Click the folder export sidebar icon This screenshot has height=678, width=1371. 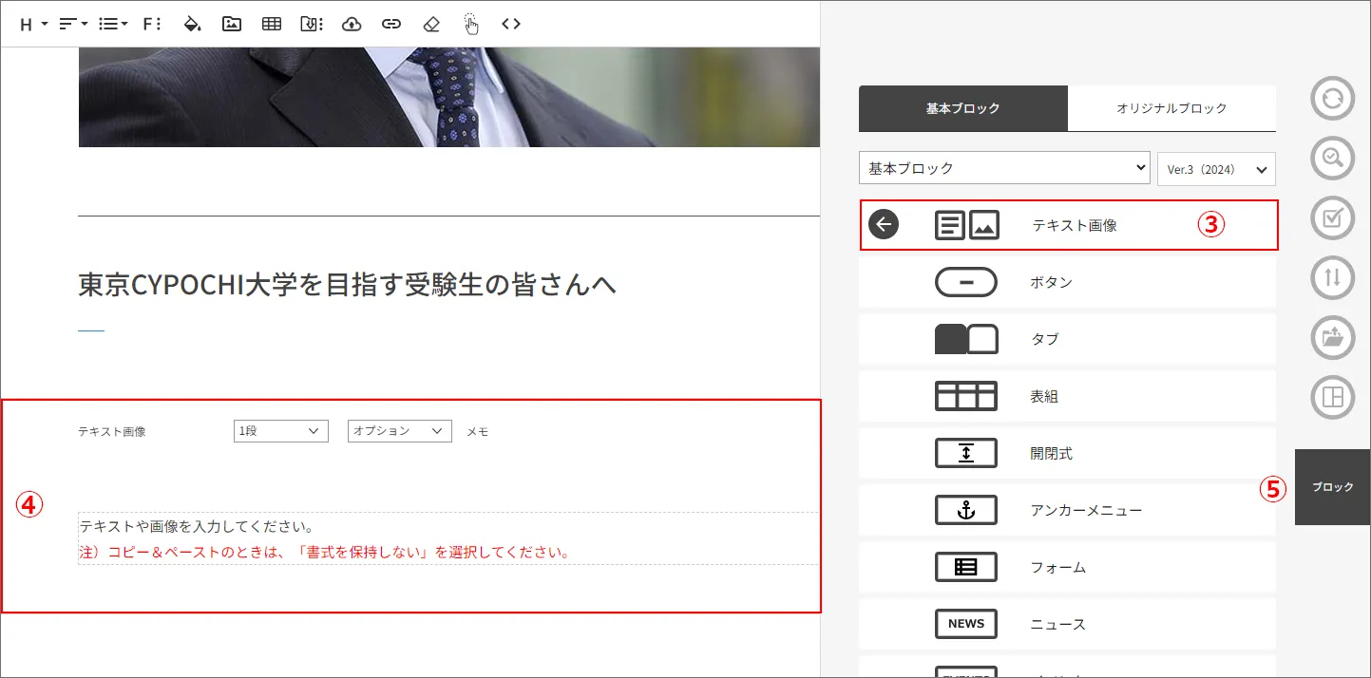point(1332,337)
